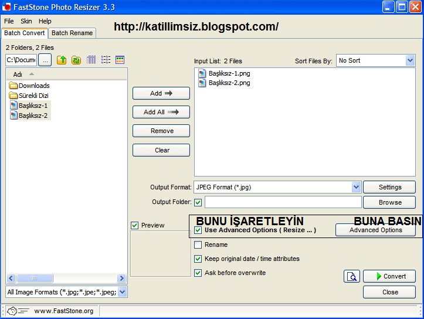Open the File menu
424x319 pixels.
click(x=9, y=21)
